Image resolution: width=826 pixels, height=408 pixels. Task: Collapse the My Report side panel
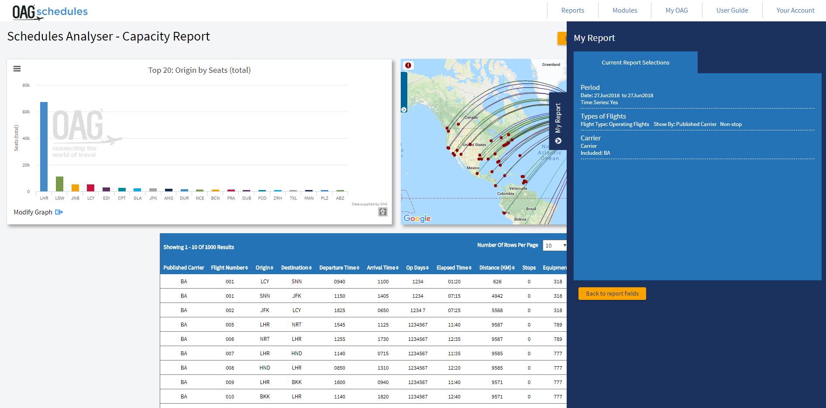pos(558,141)
